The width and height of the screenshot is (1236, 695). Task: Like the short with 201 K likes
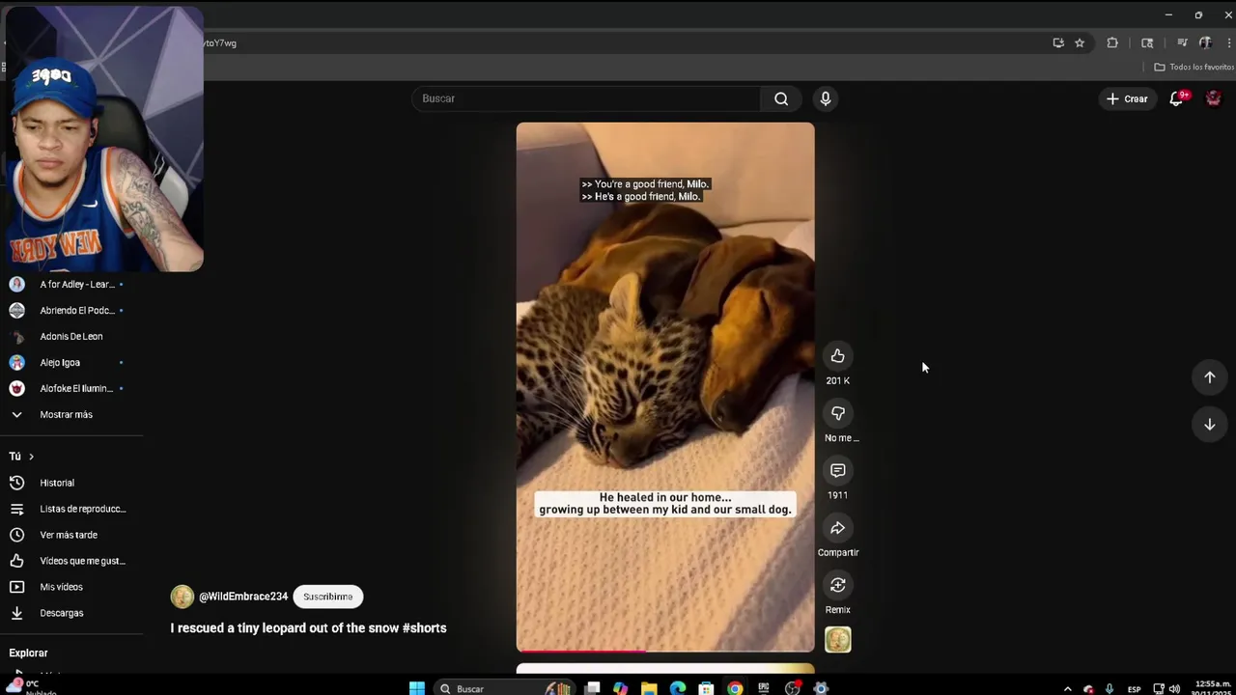[837, 356]
